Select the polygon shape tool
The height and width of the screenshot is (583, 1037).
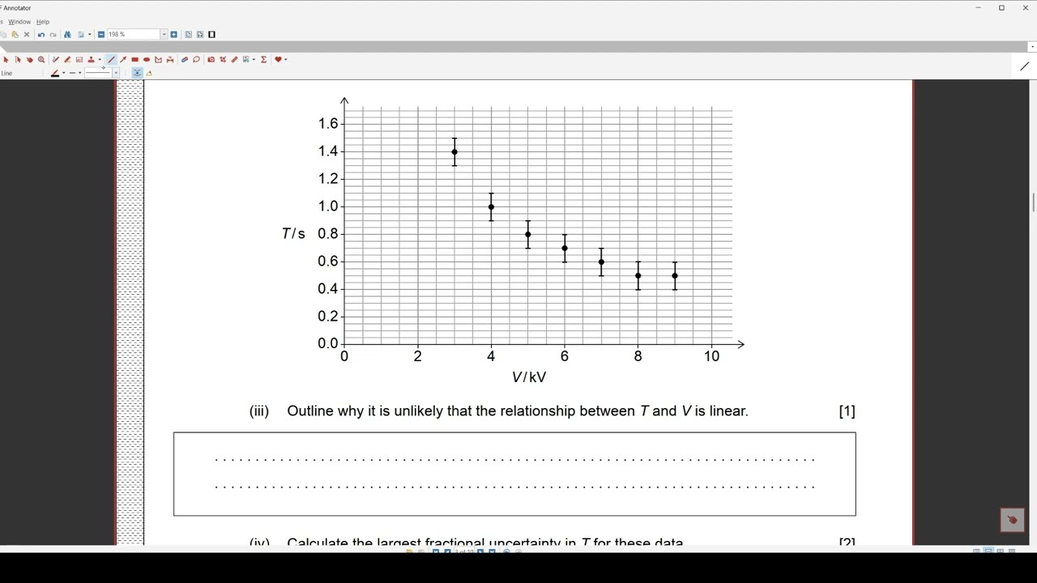point(158,60)
